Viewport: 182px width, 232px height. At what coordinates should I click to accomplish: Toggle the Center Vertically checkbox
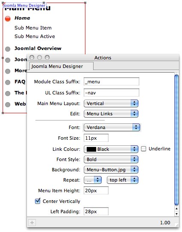(x=38, y=201)
